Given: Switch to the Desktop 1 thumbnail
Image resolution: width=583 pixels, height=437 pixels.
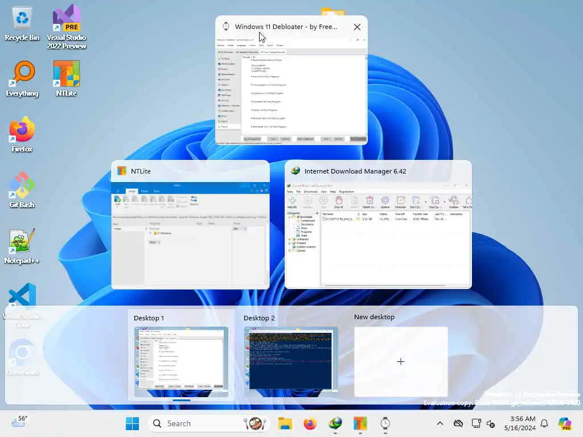Looking at the screenshot, I should point(181,362).
